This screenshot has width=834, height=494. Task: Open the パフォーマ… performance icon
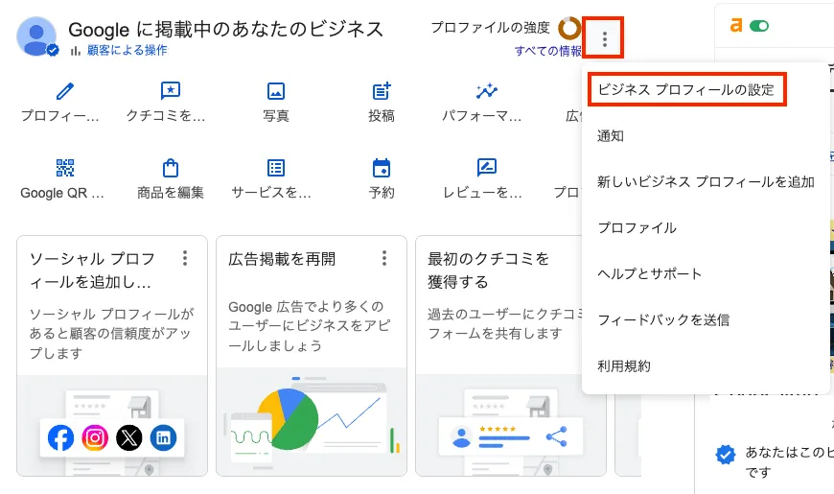(487, 91)
